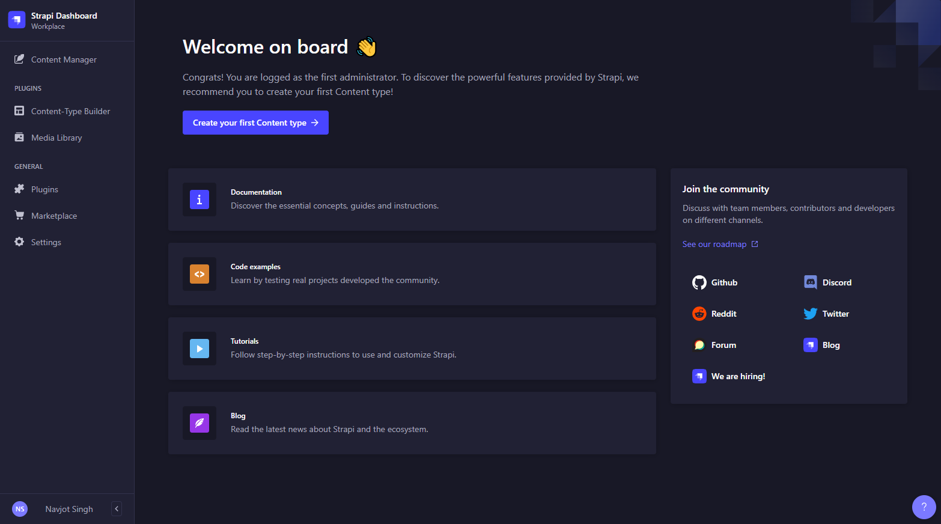This screenshot has height=524, width=941.
Task: Open the Reddit community link
Action: (x=714, y=314)
